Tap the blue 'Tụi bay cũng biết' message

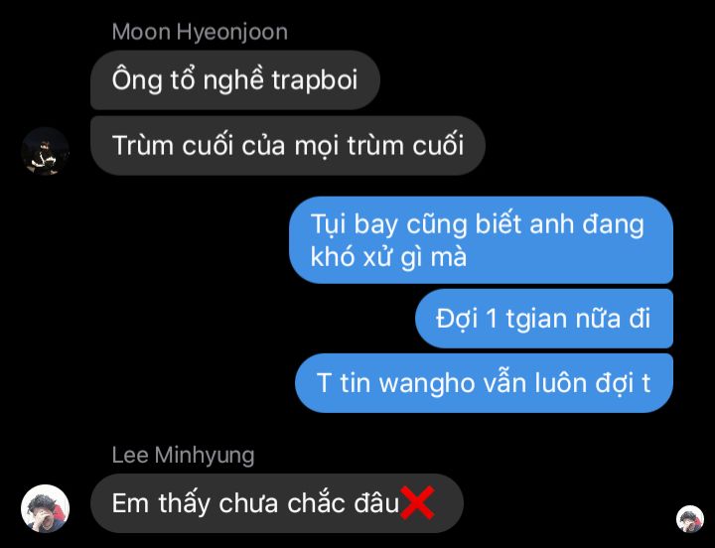click(481, 240)
